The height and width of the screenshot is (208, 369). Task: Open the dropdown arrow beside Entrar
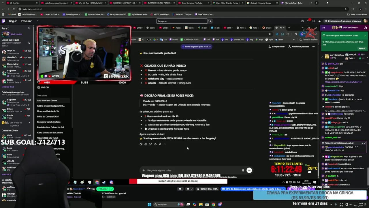[x=111, y=189]
